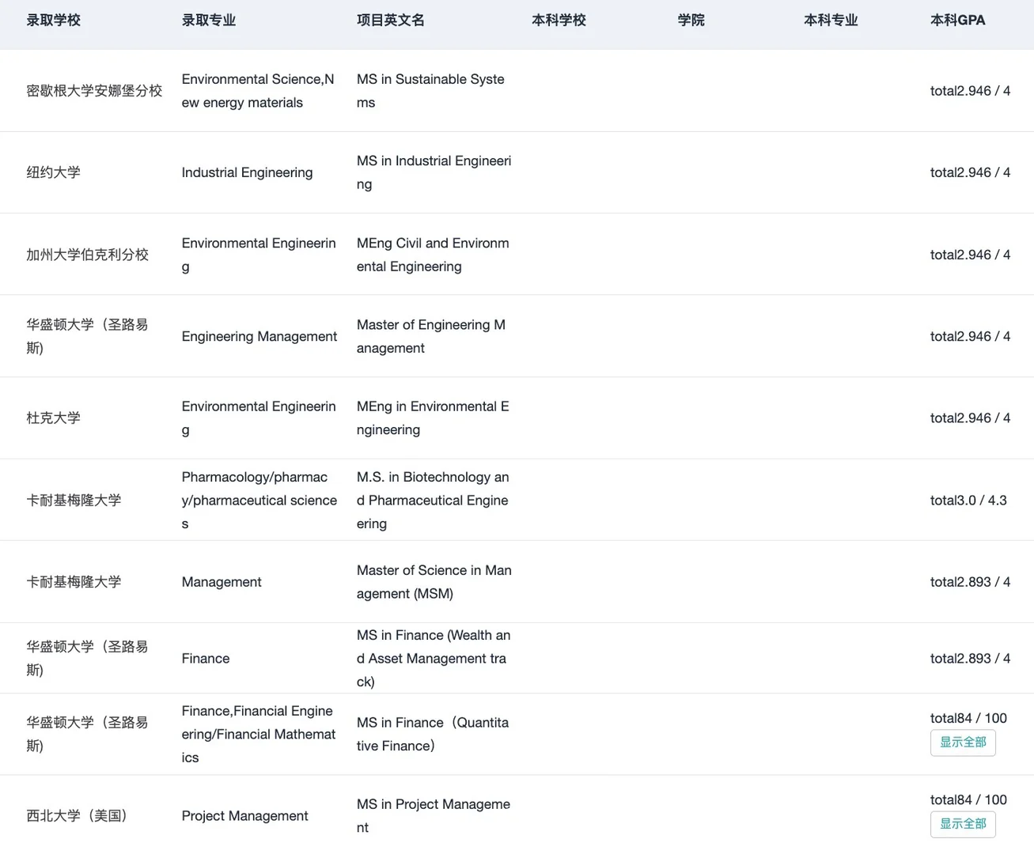Click the Management major cell
The height and width of the screenshot is (854, 1034).
(x=222, y=582)
